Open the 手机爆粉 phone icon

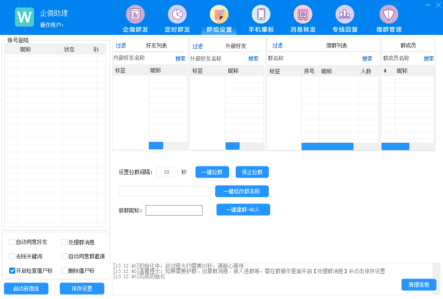click(x=261, y=14)
